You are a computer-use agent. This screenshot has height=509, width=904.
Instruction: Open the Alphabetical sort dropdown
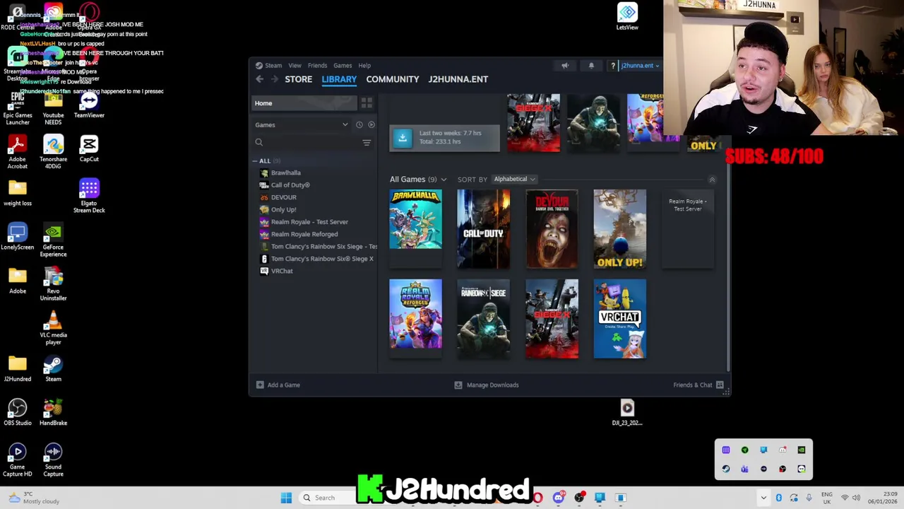click(x=514, y=180)
